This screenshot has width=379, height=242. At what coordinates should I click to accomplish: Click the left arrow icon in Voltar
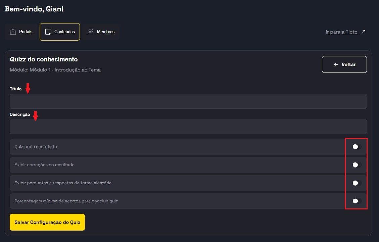[336, 64]
